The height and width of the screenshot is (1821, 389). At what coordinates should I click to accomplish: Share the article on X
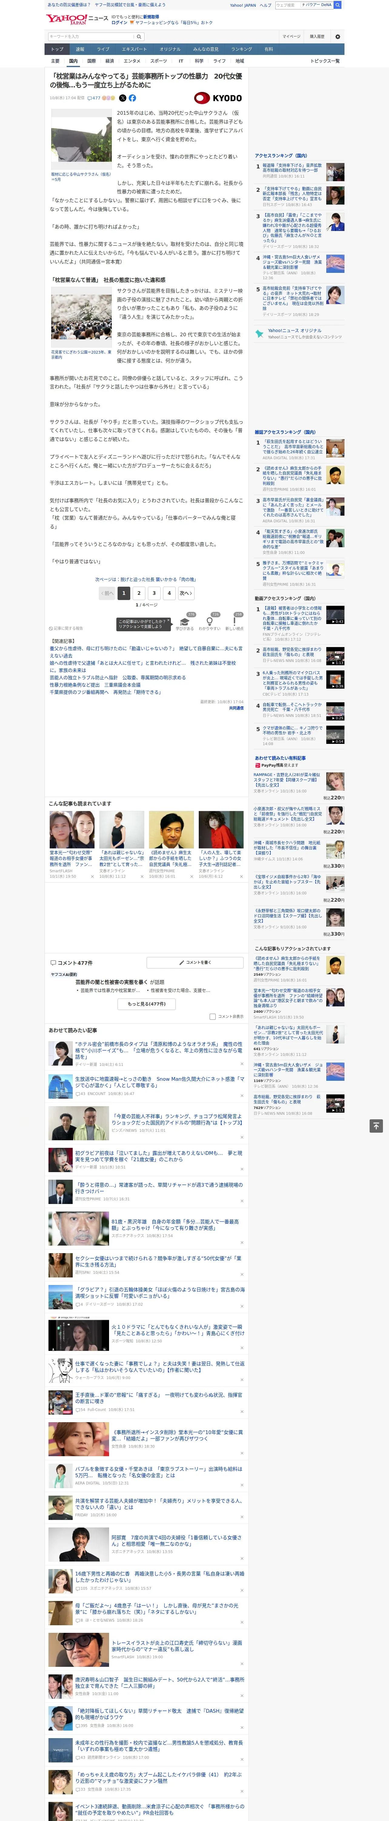tap(123, 98)
